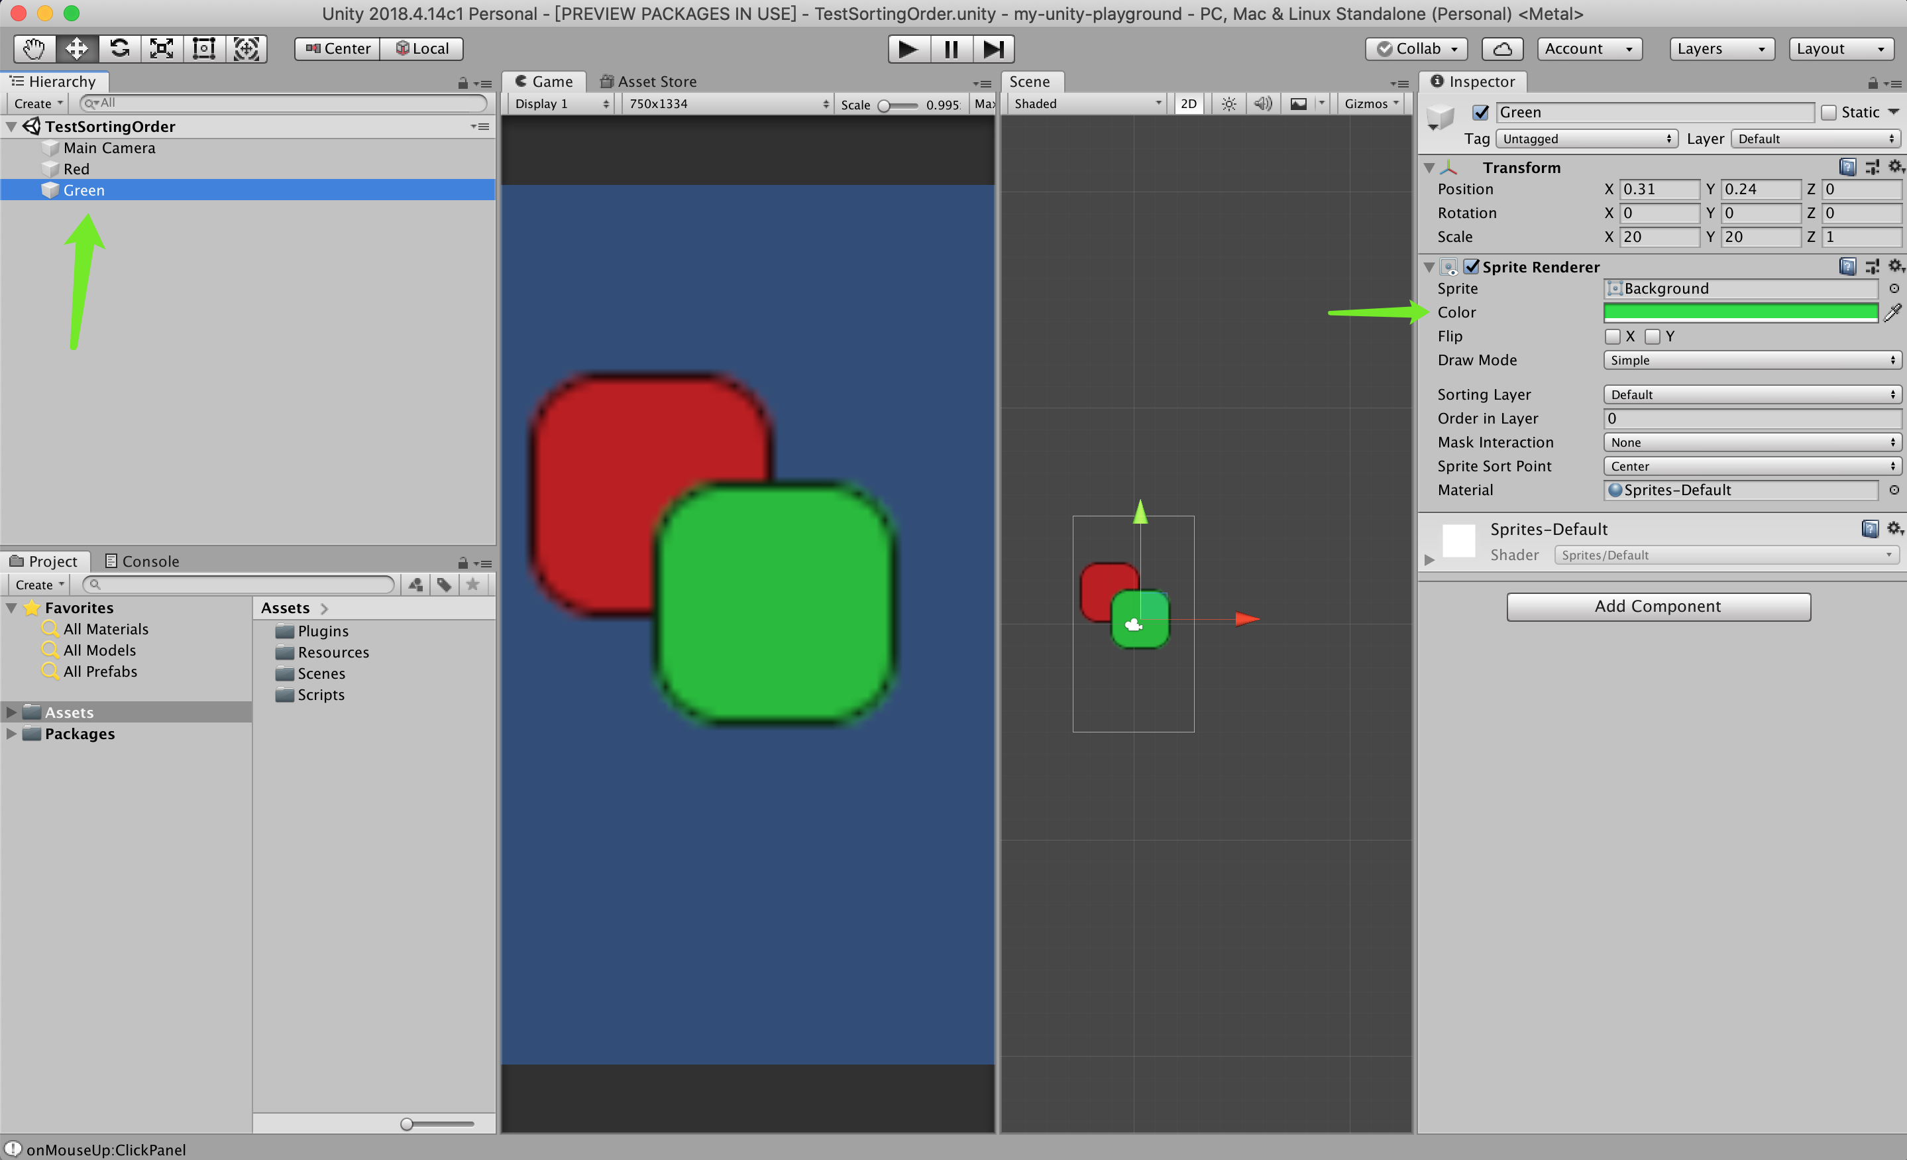Image resolution: width=1907 pixels, height=1160 pixels.
Task: Toggle the Static checkbox
Action: (1829, 112)
